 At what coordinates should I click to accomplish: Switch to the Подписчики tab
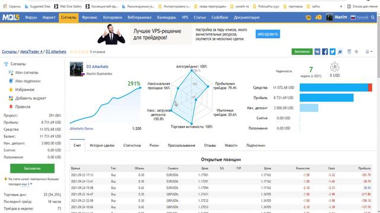coord(256,146)
